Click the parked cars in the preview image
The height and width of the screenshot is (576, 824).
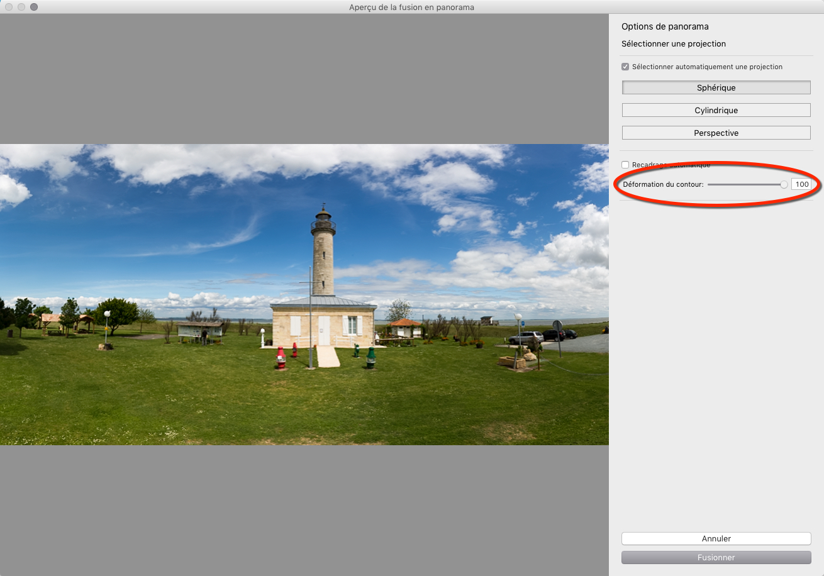click(x=527, y=338)
